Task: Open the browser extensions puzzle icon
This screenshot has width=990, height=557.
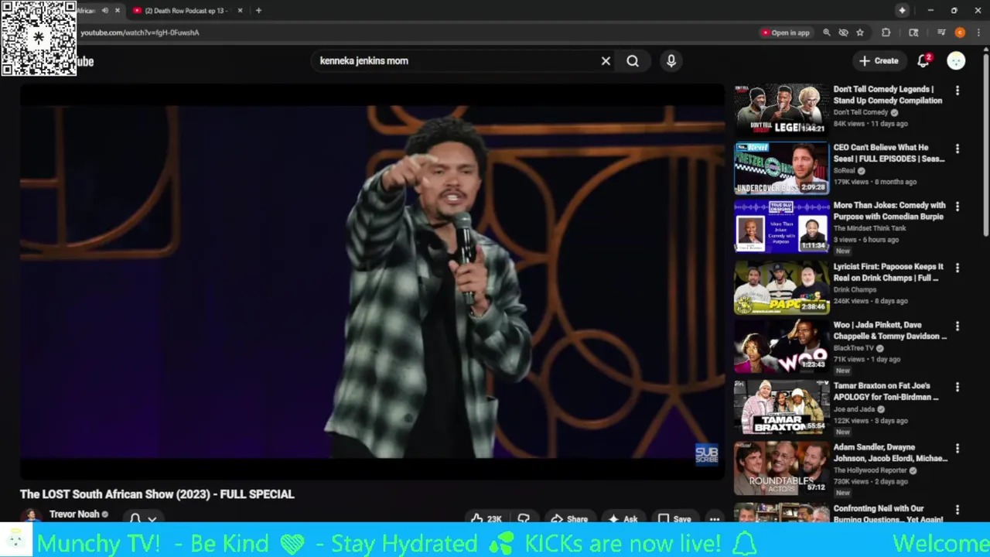Action: coord(886,32)
